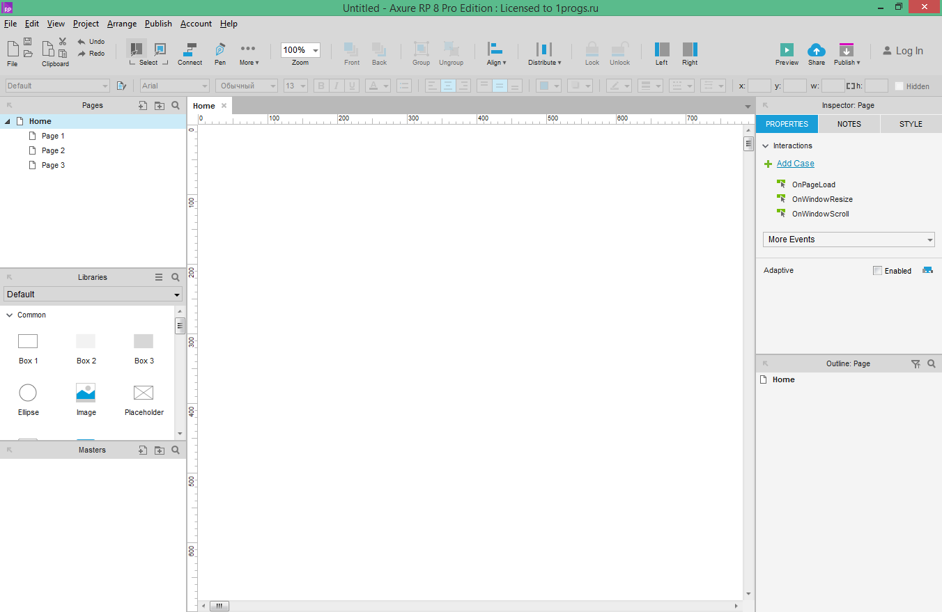Click the fill color swatch button
The image size is (942, 612).
coord(549,86)
